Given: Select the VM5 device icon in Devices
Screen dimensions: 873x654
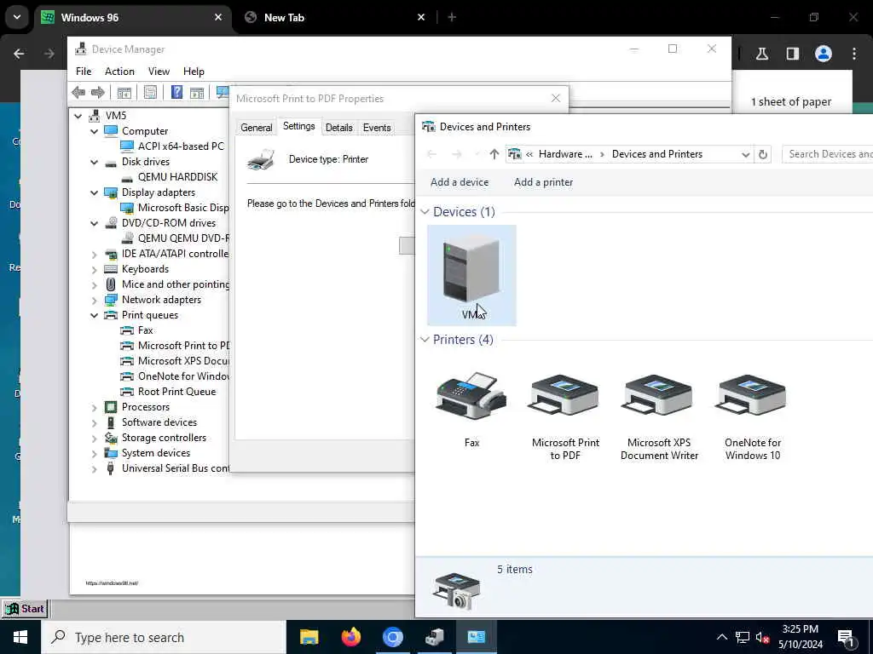Looking at the screenshot, I should 471,275.
